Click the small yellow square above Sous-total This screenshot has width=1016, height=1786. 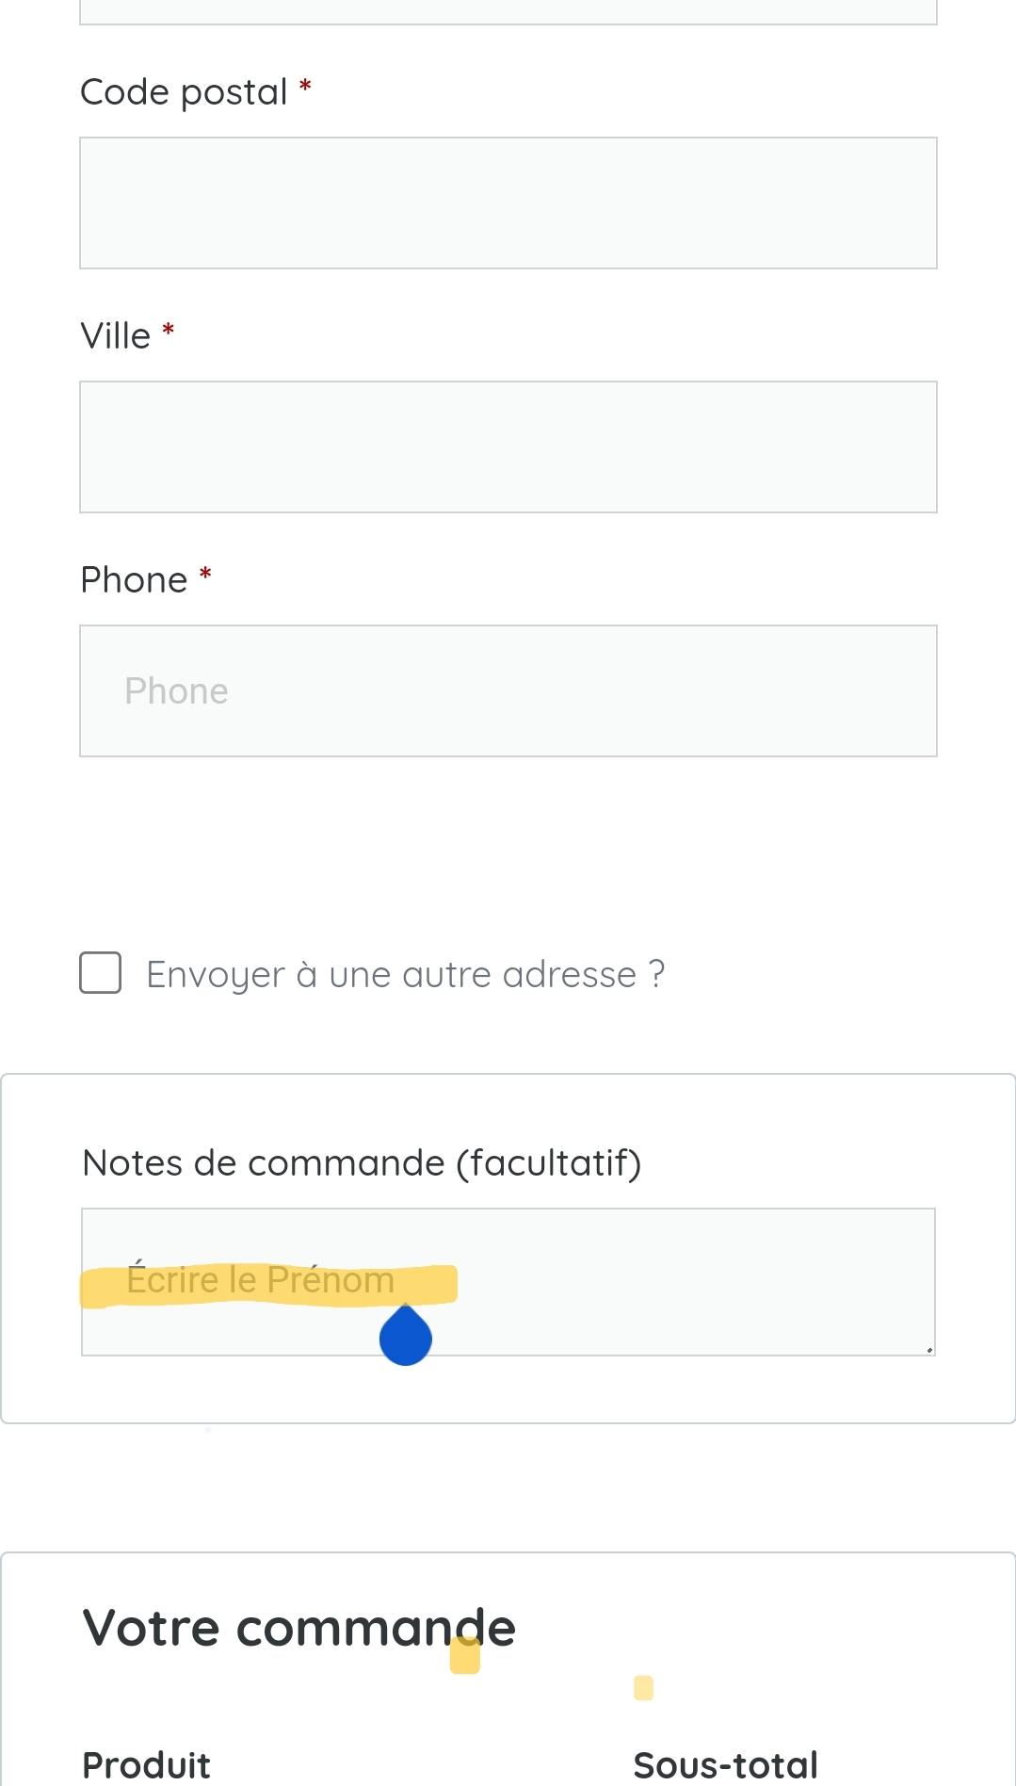point(644,1687)
